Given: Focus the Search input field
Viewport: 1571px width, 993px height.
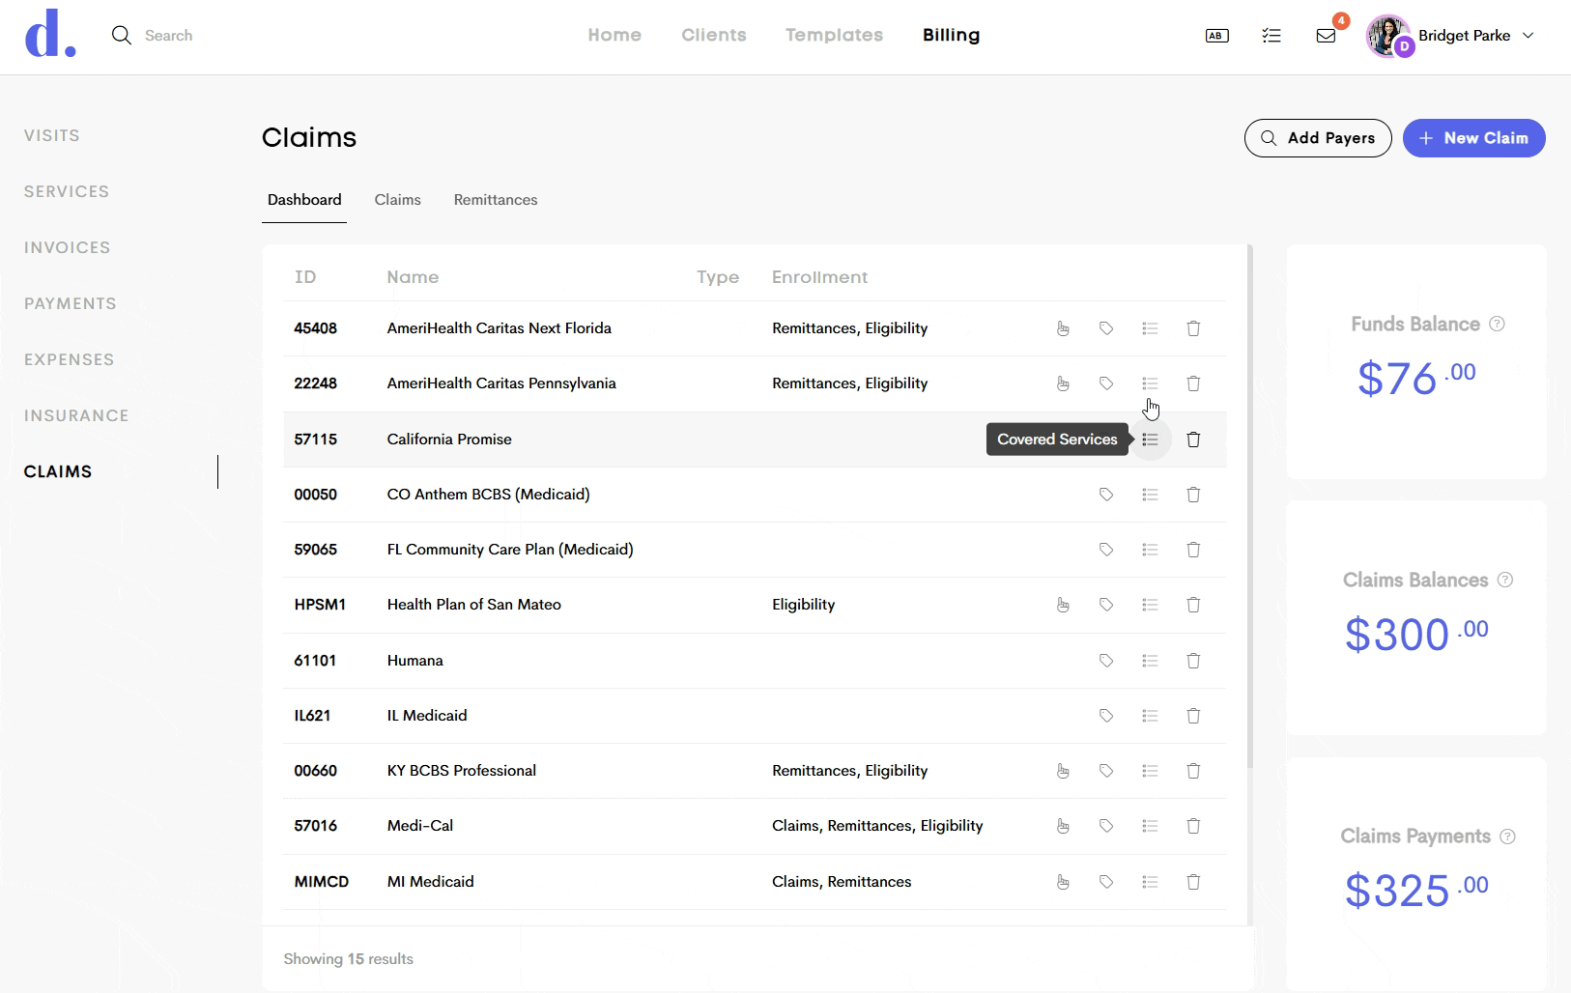Looking at the screenshot, I should pyautogui.click(x=169, y=36).
